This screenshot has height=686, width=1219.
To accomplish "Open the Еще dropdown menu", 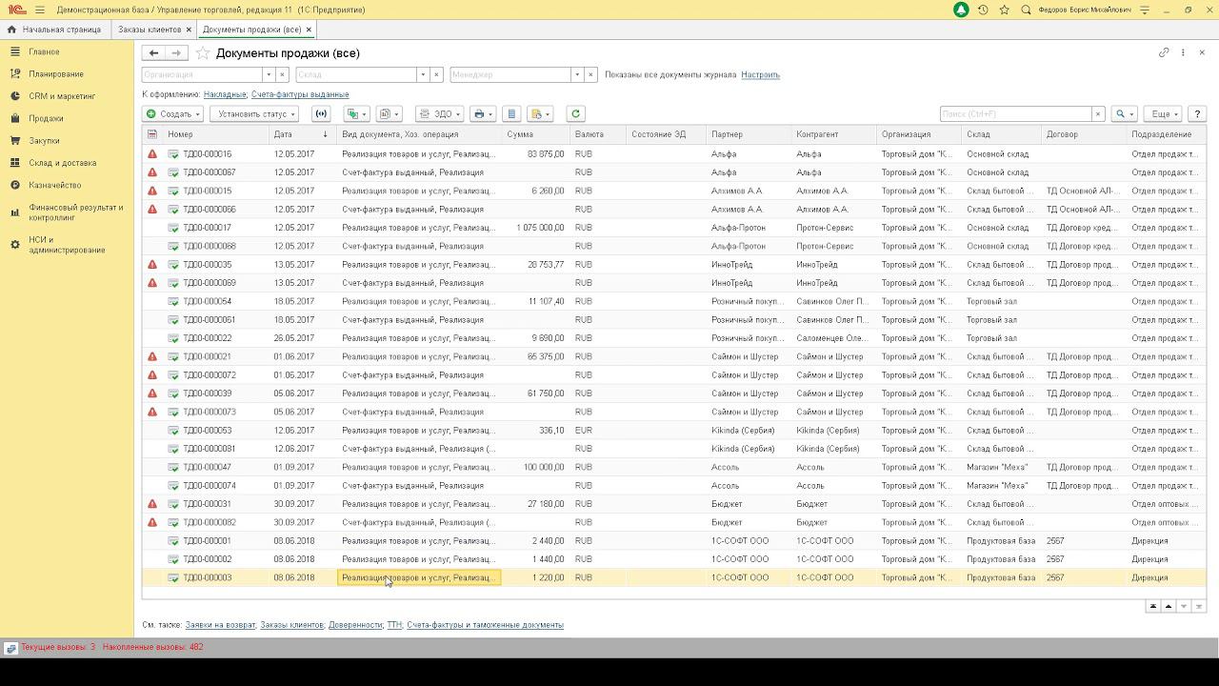I will [1163, 113].
